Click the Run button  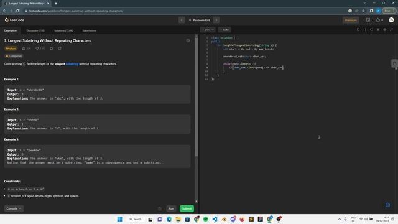(171, 208)
